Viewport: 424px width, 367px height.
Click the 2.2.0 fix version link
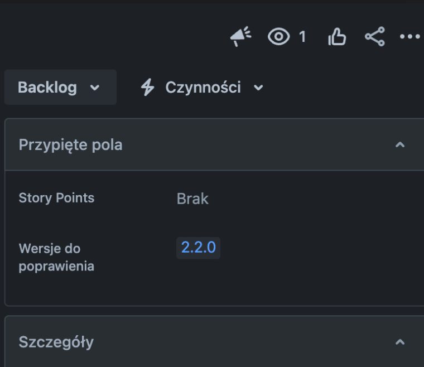tap(198, 248)
